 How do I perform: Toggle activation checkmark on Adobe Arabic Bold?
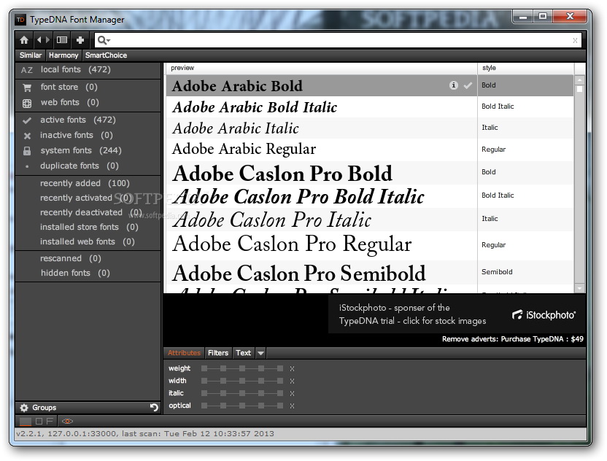tap(468, 85)
